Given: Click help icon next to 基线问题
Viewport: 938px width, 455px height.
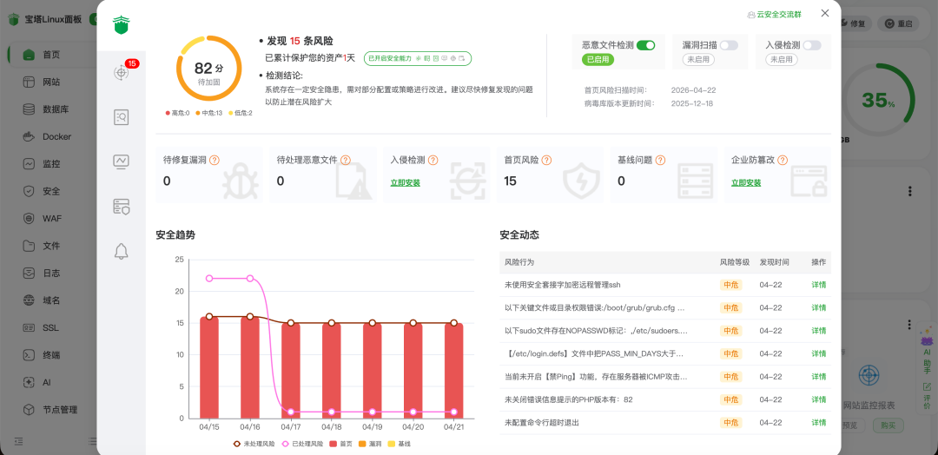Looking at the screenshot, I should tap(660, 161).
